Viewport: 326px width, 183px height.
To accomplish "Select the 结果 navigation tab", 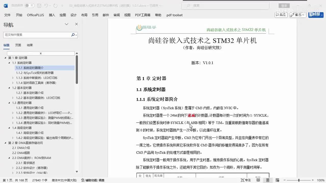I will 30,45.
